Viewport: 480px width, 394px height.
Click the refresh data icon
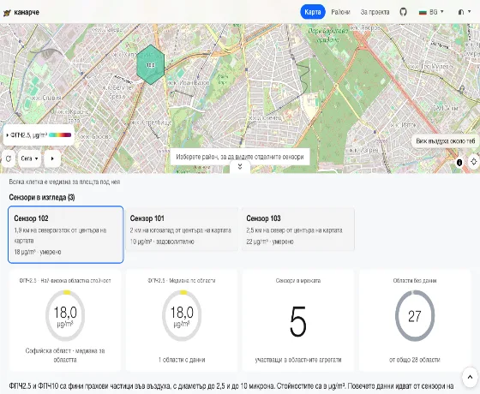(9, 158)
